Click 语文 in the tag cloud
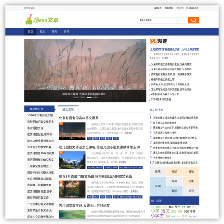 pos(165,211)
